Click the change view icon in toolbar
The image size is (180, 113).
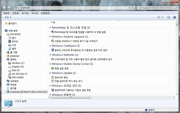pos(159,17)
